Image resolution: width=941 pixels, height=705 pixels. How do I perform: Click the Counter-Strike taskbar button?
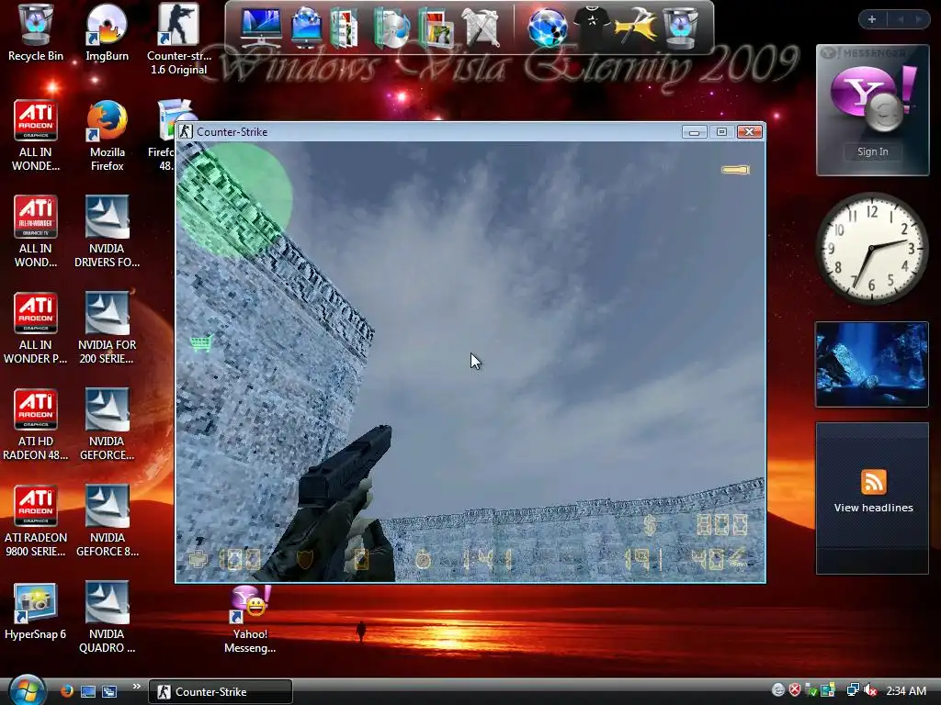(220, 692)
